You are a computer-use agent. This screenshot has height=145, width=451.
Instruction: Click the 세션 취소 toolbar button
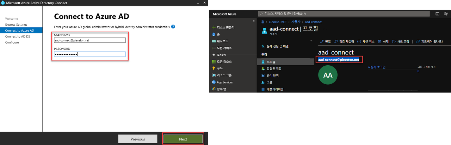tap(366, 41)
